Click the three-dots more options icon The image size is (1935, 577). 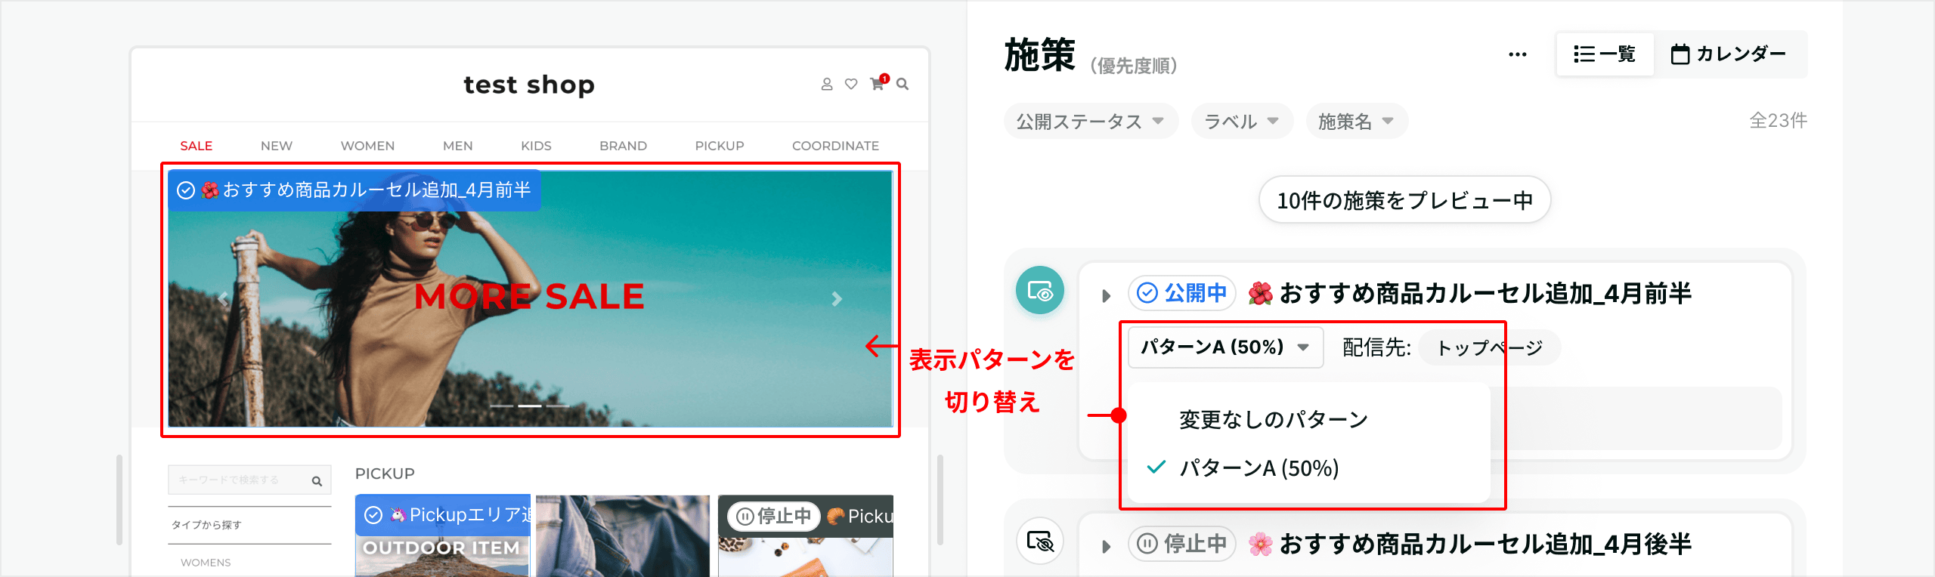(1517, 54)
